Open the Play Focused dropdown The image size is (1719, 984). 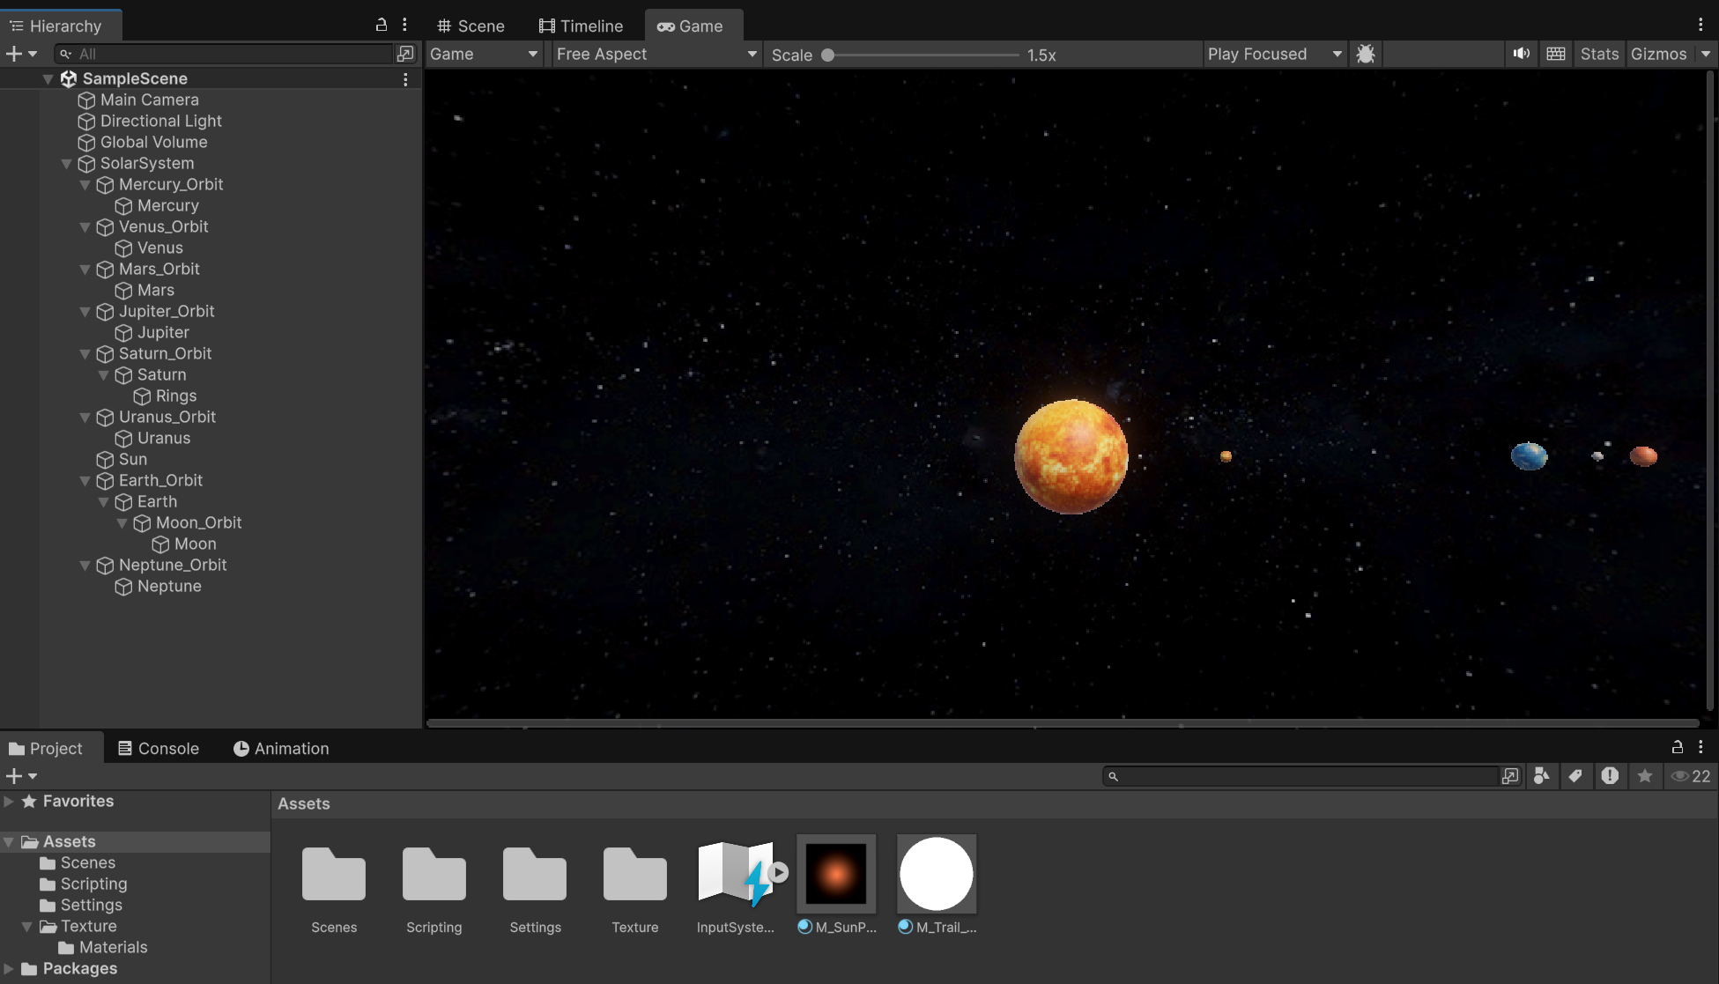1274,54
